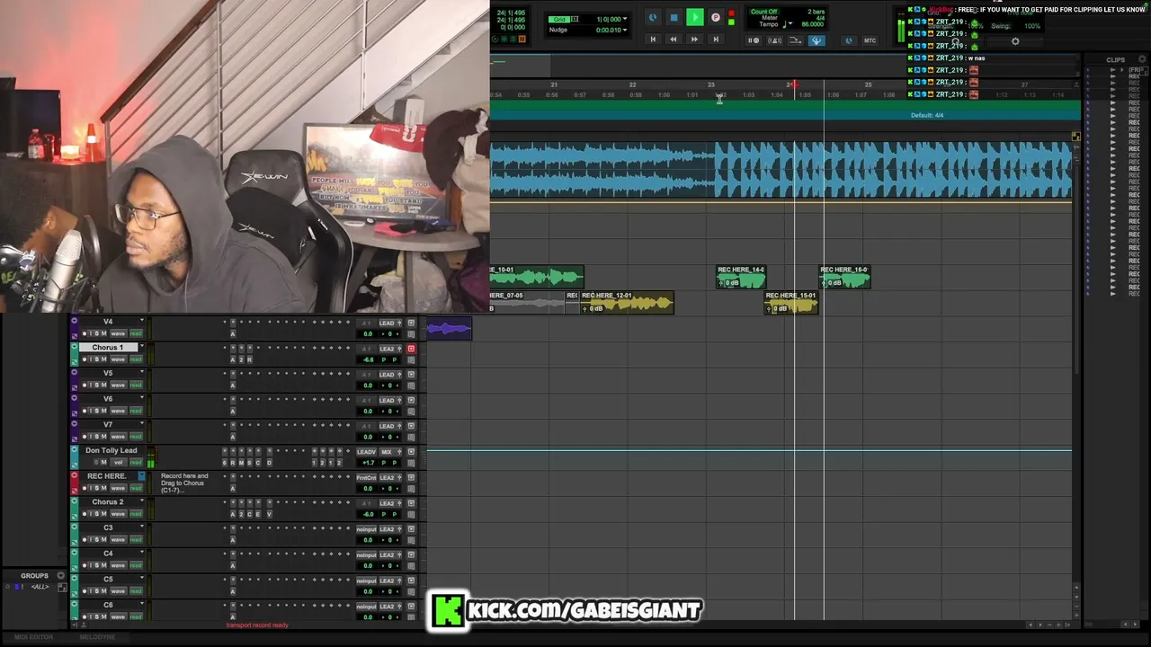Open the Groups list menu icon
Image resolution: width=1151 pixels, height=647 pixels.
(x=61, y=576)
